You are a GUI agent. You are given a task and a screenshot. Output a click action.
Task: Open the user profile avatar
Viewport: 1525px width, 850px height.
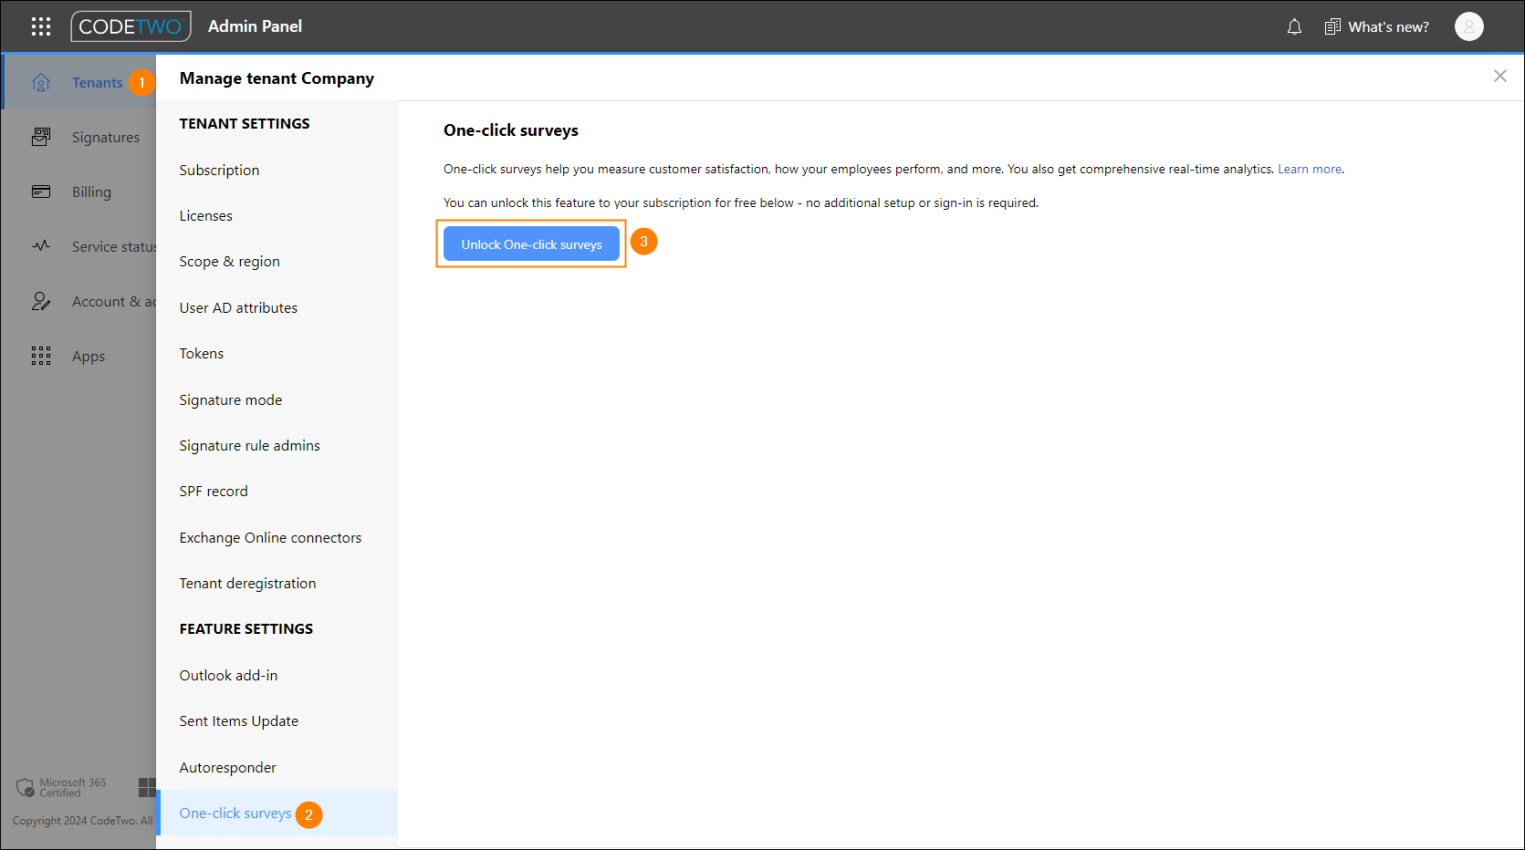1468,26
